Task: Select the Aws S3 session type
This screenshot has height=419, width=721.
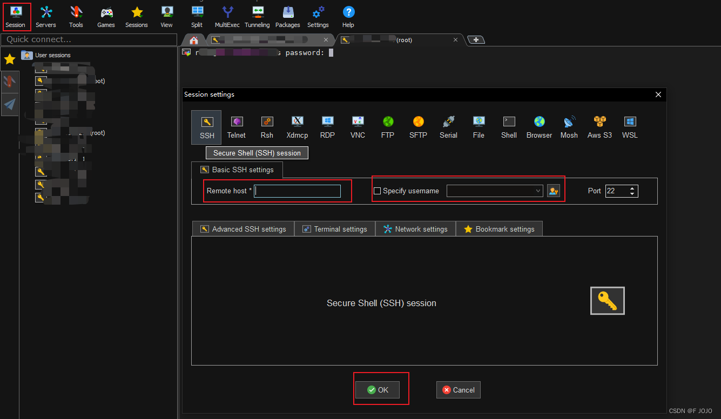Action: pyautogui.click(x=599, y=127)
